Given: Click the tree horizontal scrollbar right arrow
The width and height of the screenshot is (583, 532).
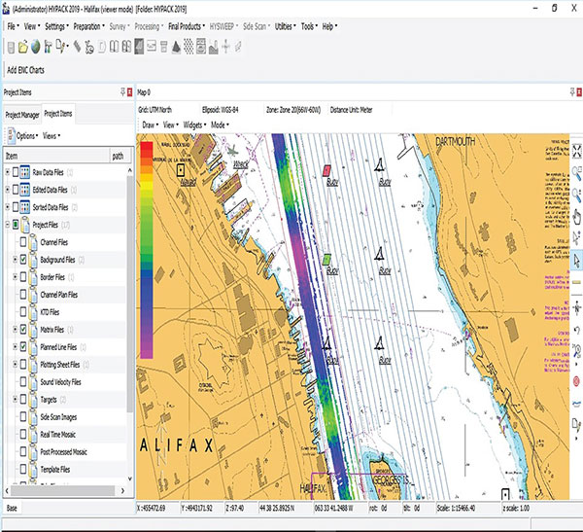Looking at the screenshot, I should click(x=122, y=491).
